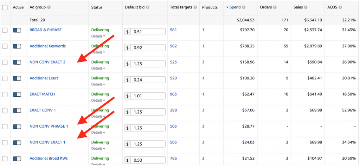This screenshot has width=360, height=168.
Task: Click info icon next to Ad group header
Action: click(x=49, y=7)
